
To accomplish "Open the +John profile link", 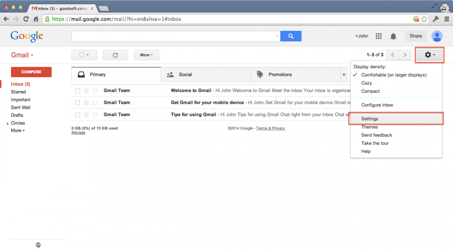I will click(361, 36).
